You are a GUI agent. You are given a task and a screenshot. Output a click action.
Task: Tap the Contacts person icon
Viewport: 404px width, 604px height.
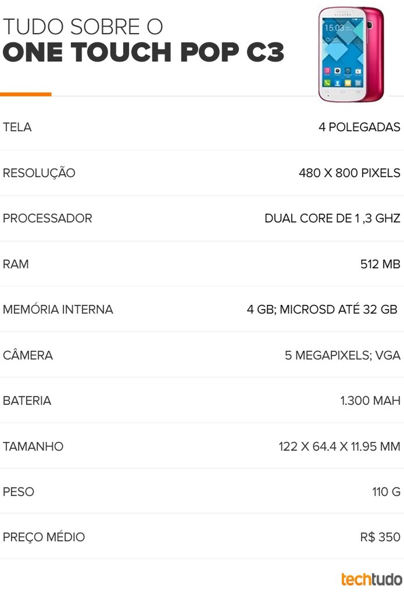pyautogui.click(x=337, y=83)
